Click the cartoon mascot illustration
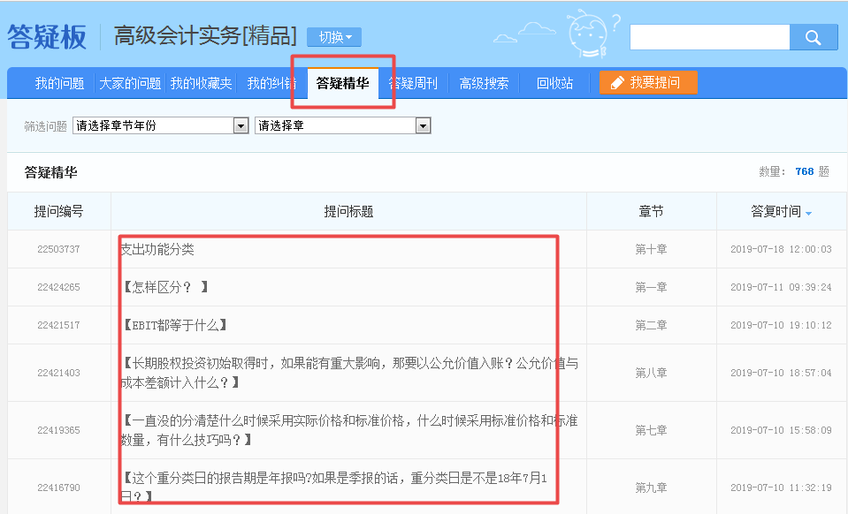This screenshot has height=514, width=848. 589,35
